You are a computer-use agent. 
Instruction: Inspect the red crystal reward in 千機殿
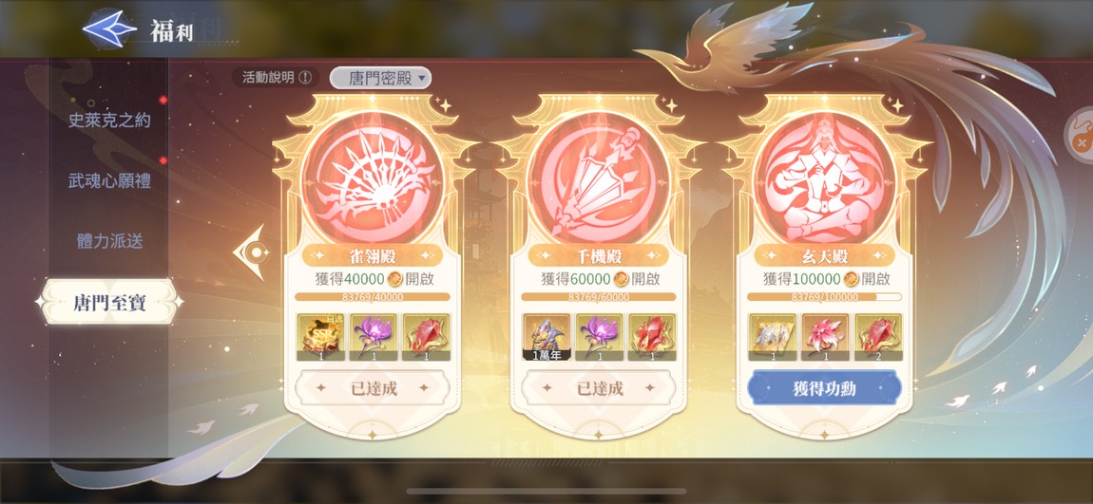coord(652,337)
